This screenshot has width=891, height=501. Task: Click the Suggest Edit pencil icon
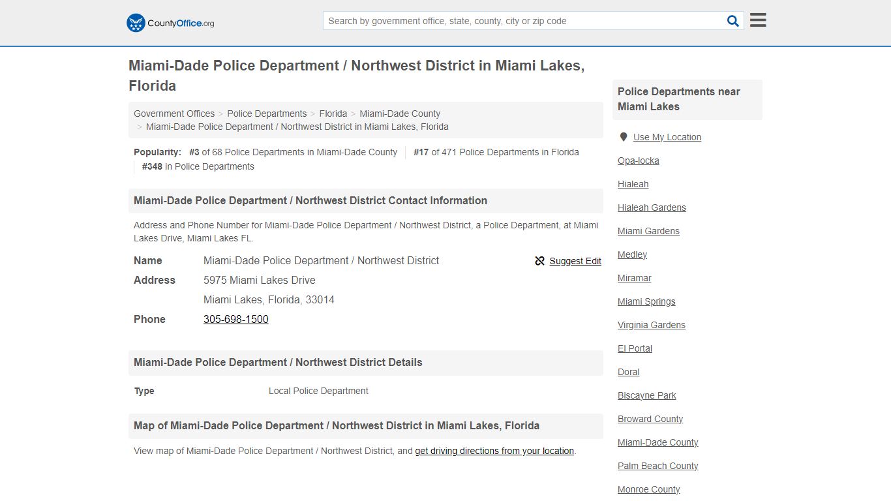click(539, 261)
